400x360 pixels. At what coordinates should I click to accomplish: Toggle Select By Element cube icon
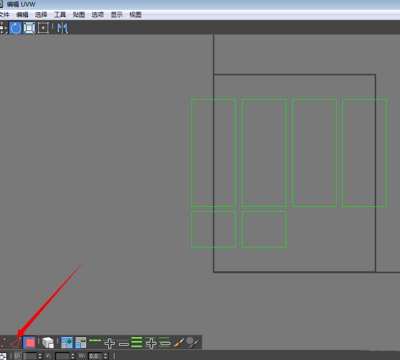coord(48,343)
